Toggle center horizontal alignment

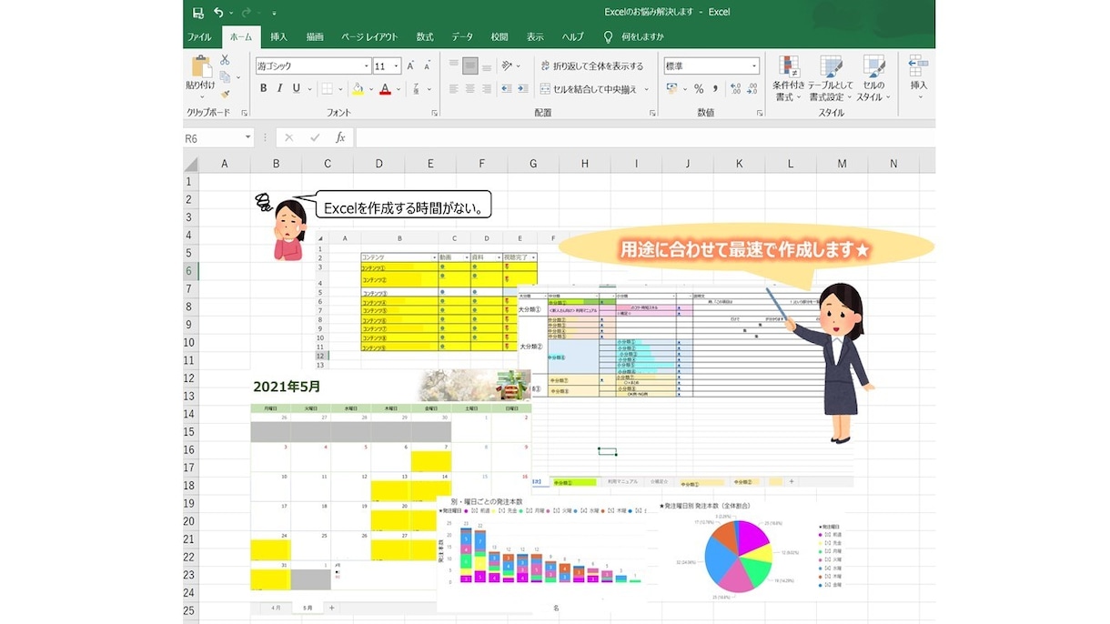(469, 89)
